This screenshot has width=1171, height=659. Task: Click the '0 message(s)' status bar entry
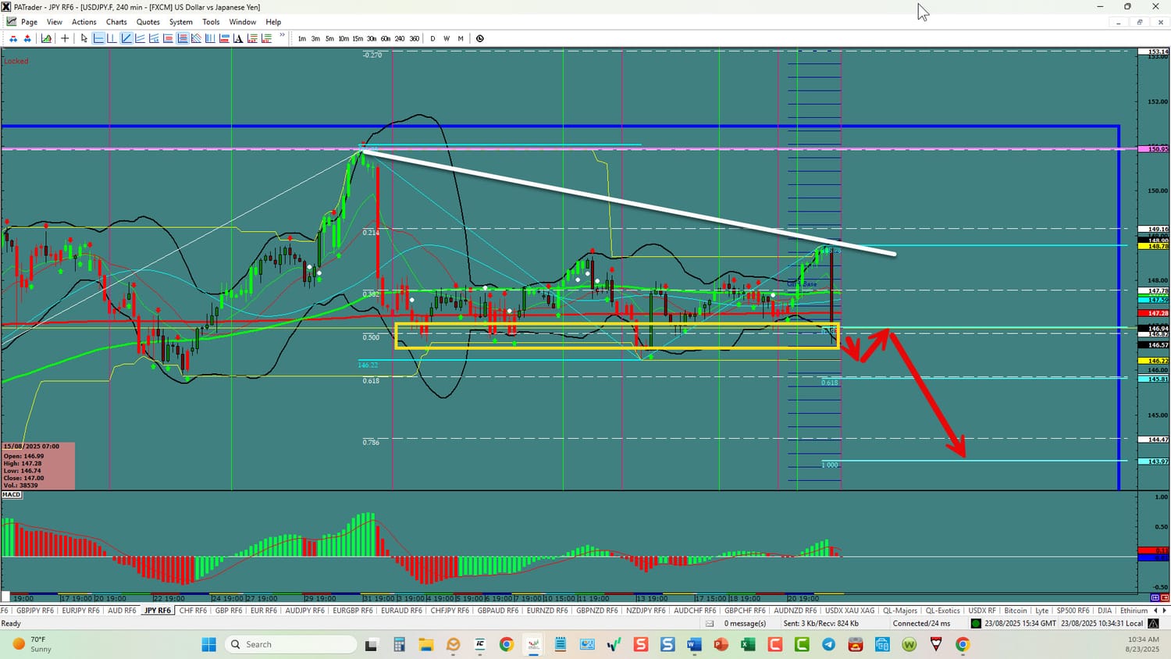click(745, 623)
